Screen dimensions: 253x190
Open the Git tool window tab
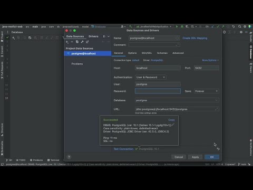pyautogui.click(x=9, y=160)
